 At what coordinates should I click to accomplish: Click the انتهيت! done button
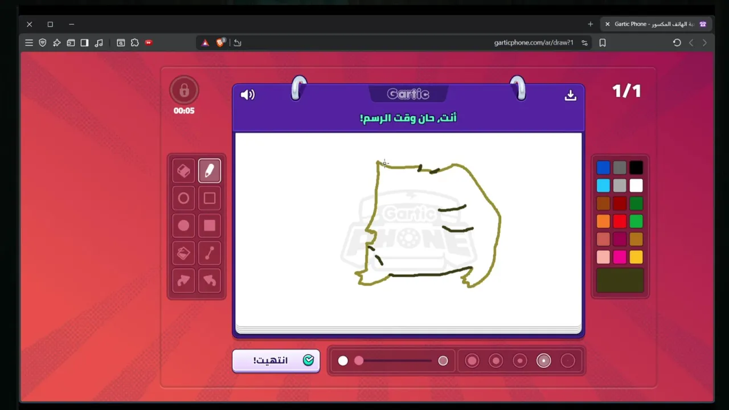tap(276, 361)
